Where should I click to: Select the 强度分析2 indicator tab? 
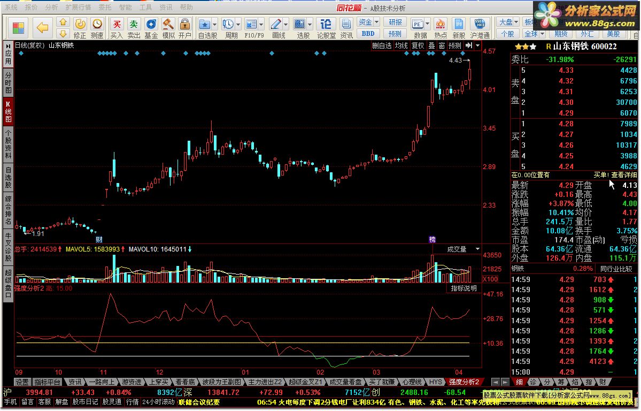click(464, 382)
